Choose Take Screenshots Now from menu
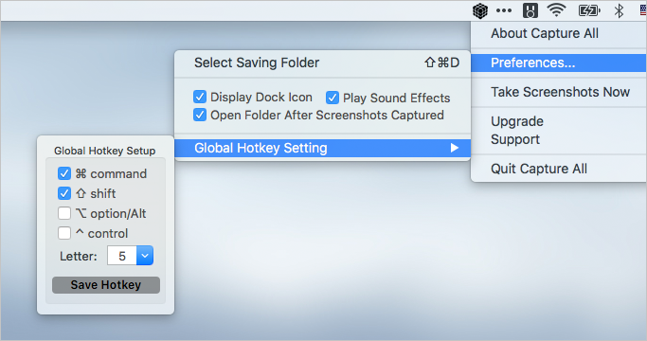647x341 pixels. coord(558,92)
